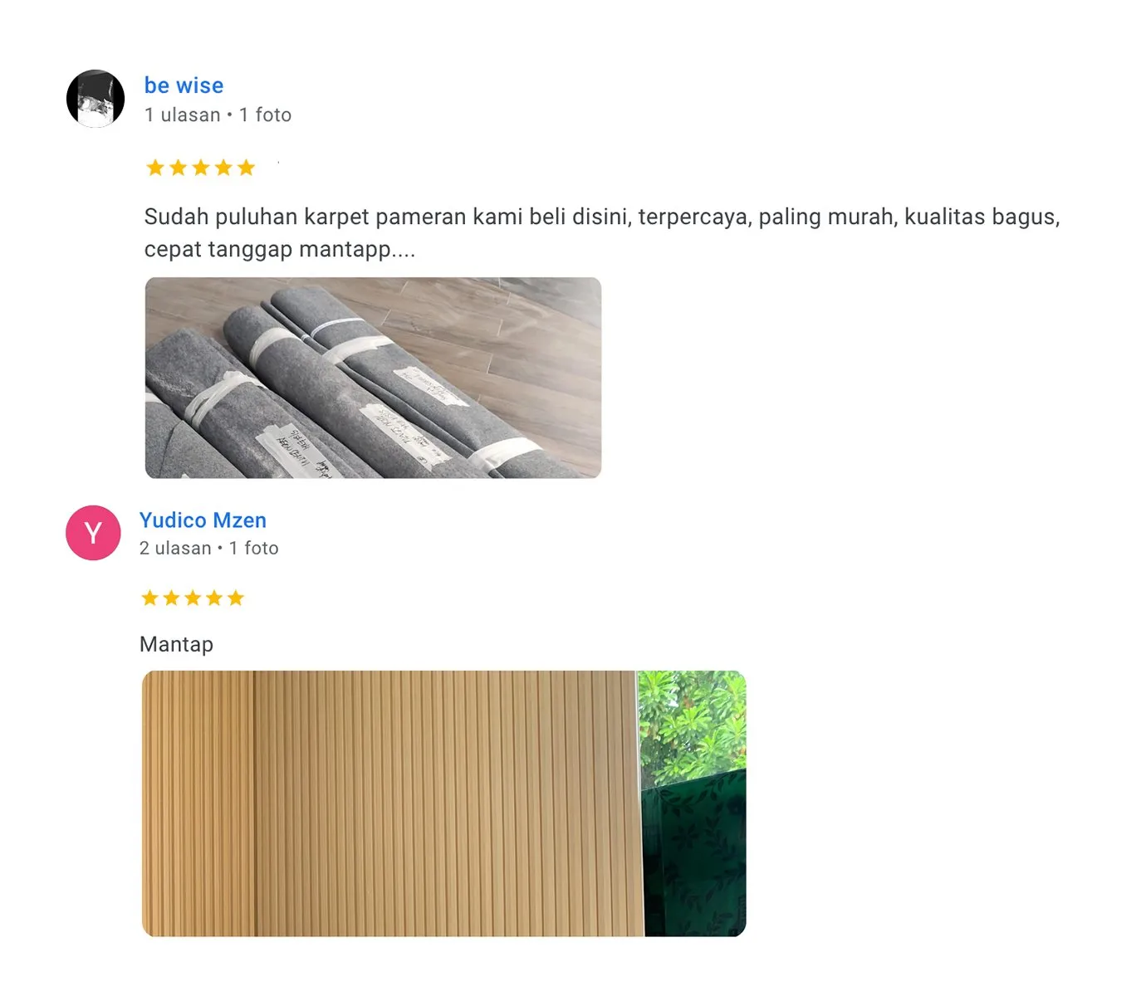
Task: Click first star of be wise rating
Action: point(155,168)
